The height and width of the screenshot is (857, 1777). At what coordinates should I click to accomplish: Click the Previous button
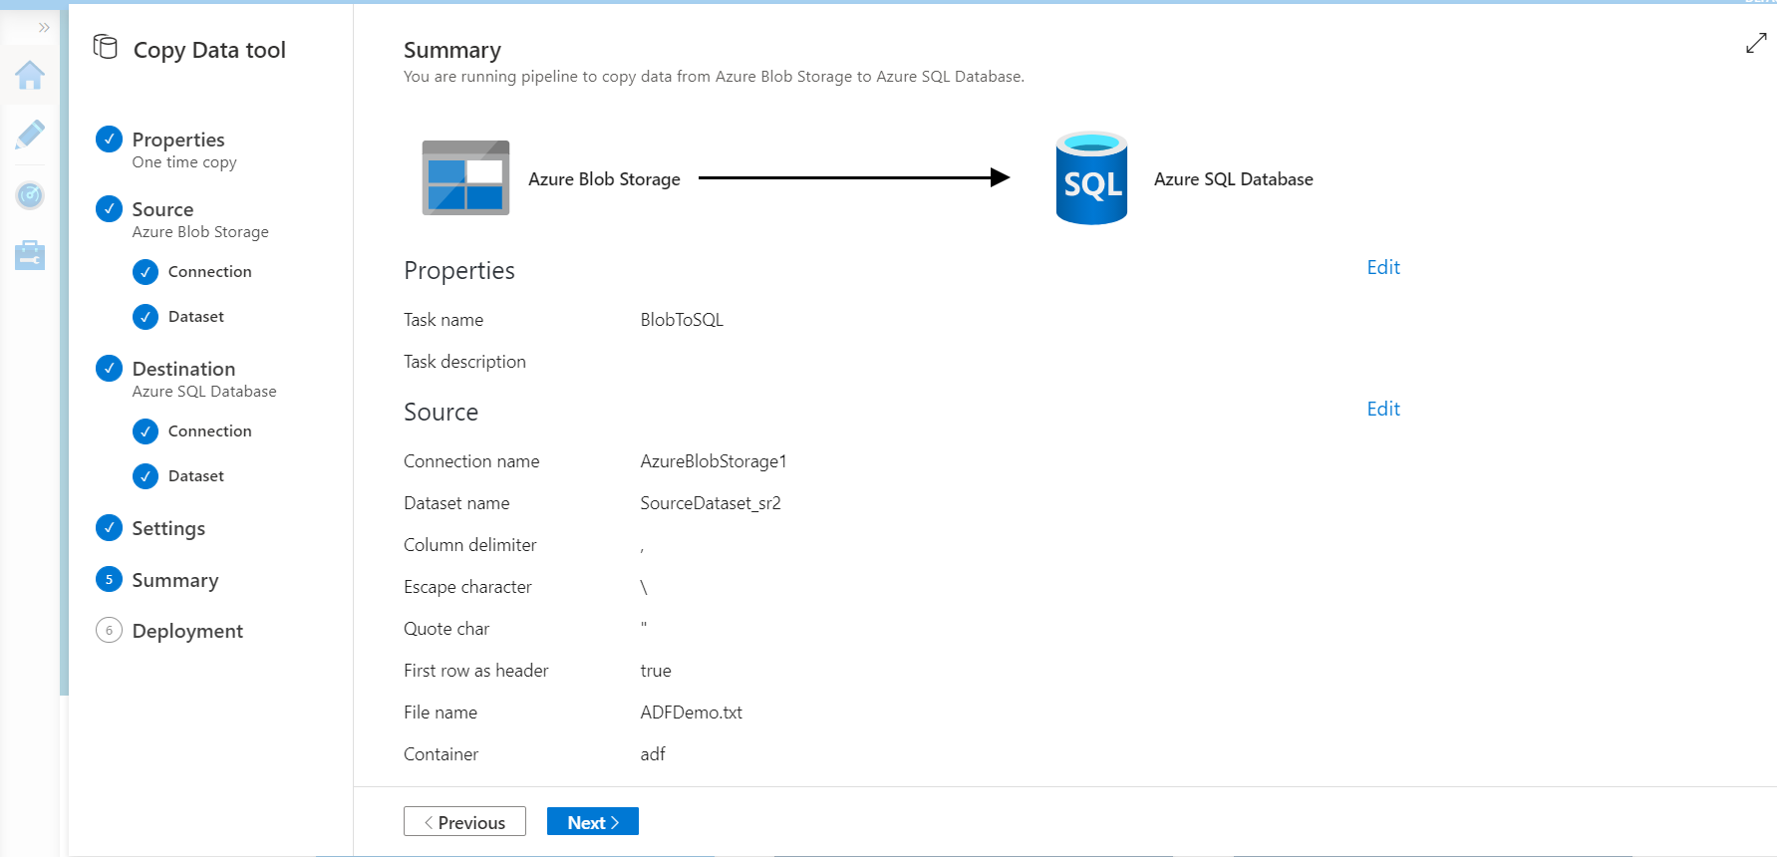464,822
